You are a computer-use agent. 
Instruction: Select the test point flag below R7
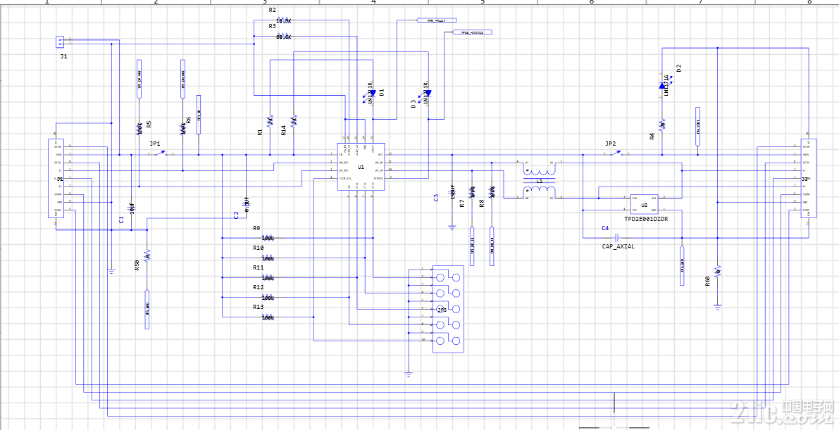pyautogui.click(x=472, y=246)
